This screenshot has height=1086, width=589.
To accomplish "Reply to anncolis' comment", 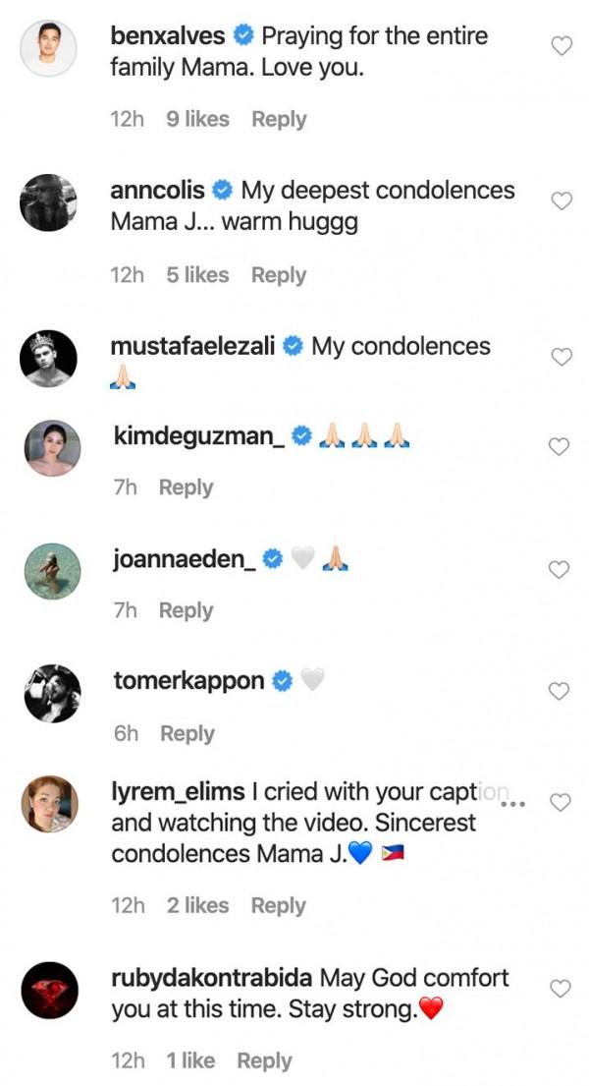I will coord(279,275).
